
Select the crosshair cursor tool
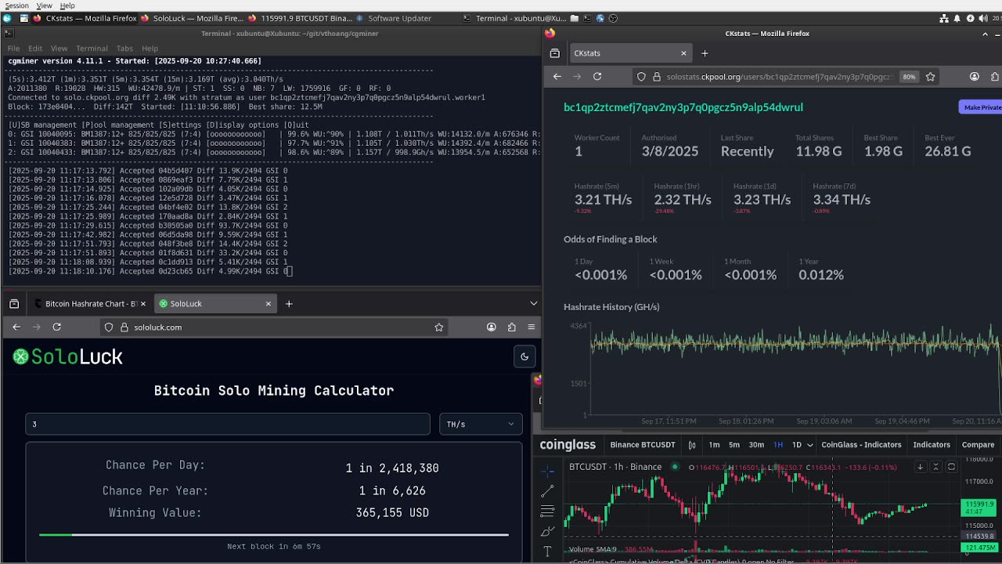point(547,470)
